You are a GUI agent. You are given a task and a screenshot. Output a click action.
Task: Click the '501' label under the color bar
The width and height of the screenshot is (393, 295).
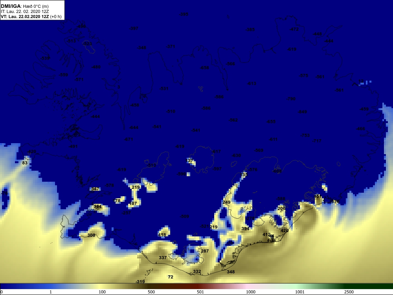click(200, 292)
